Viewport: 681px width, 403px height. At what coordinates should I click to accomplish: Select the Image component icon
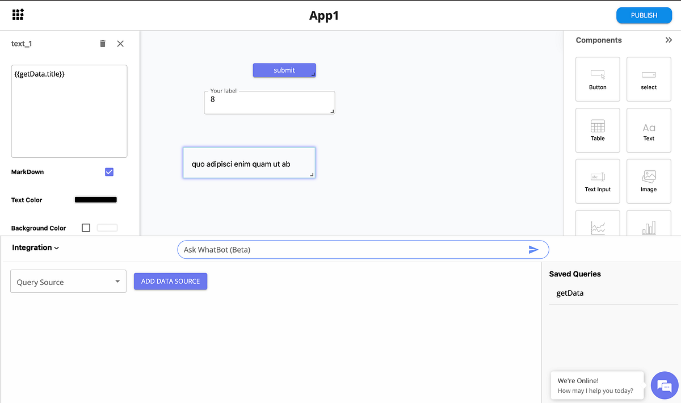(x=649, y=181)
